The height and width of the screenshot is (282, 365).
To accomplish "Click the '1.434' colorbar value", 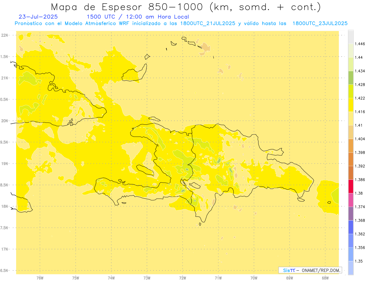I will [x=360, y=71].
